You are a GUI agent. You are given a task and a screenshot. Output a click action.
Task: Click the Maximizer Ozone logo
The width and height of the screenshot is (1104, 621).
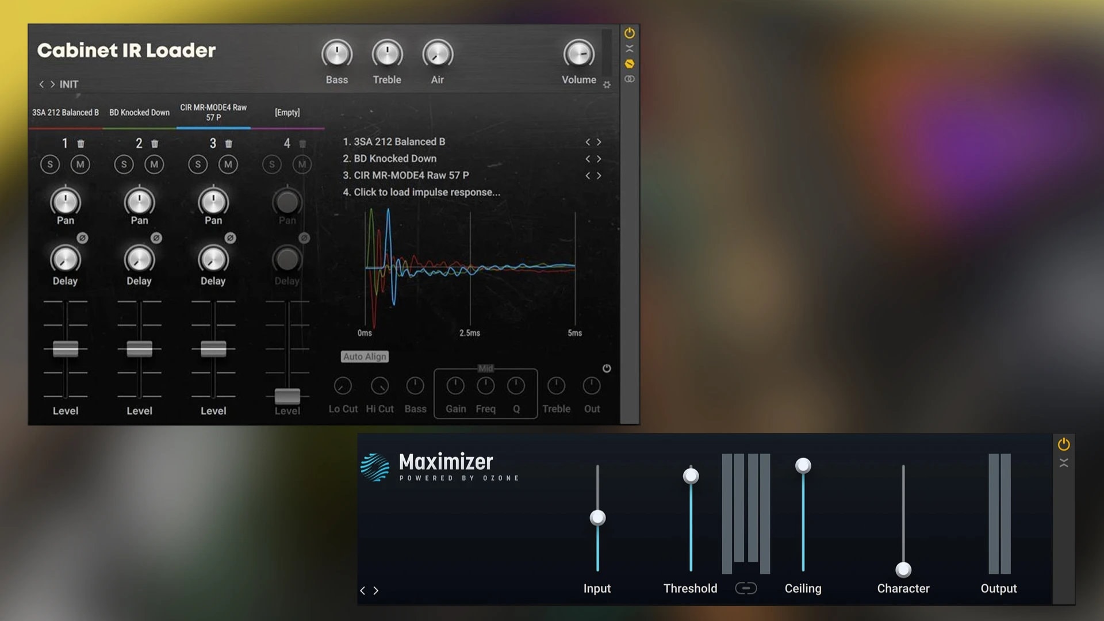pos(375,467)
